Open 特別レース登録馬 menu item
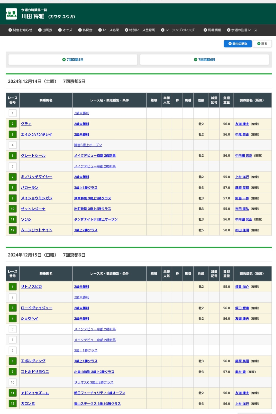The image size is (276, 414). [x=140, y=30]
